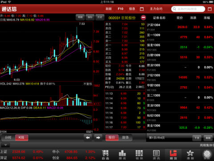Viewport: 214px width, 161px height.
Task: Show the 财务 financials panel
Action: [125, 137]
